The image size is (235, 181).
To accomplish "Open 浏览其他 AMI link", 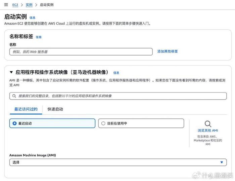I will click(x=208, y=131).
